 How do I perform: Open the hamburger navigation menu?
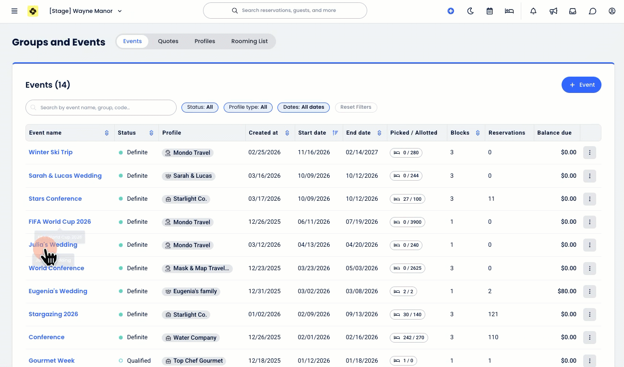click(14, 11)
